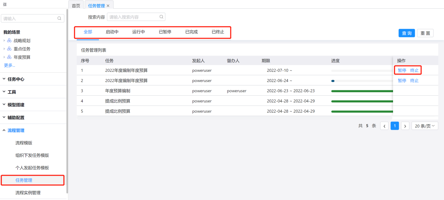Terminate the second task via 终止 link
Image resolution: width=444 pixels, height=200 pixels.
(x=414, y=81)
